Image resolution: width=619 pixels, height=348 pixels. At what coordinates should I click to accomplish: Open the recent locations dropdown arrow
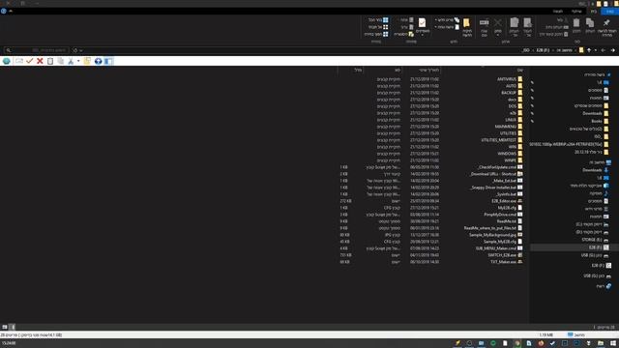596,50
